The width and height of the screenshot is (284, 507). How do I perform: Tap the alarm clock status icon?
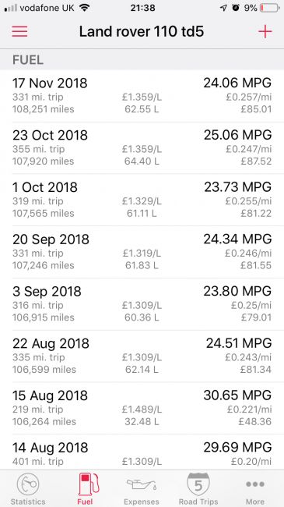click(236, 8)
